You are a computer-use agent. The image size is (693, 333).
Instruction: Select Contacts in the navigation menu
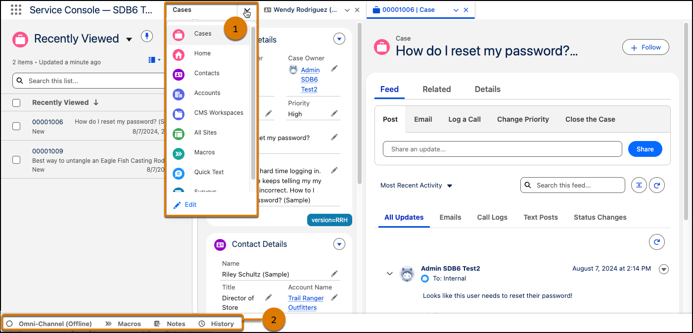207,73
